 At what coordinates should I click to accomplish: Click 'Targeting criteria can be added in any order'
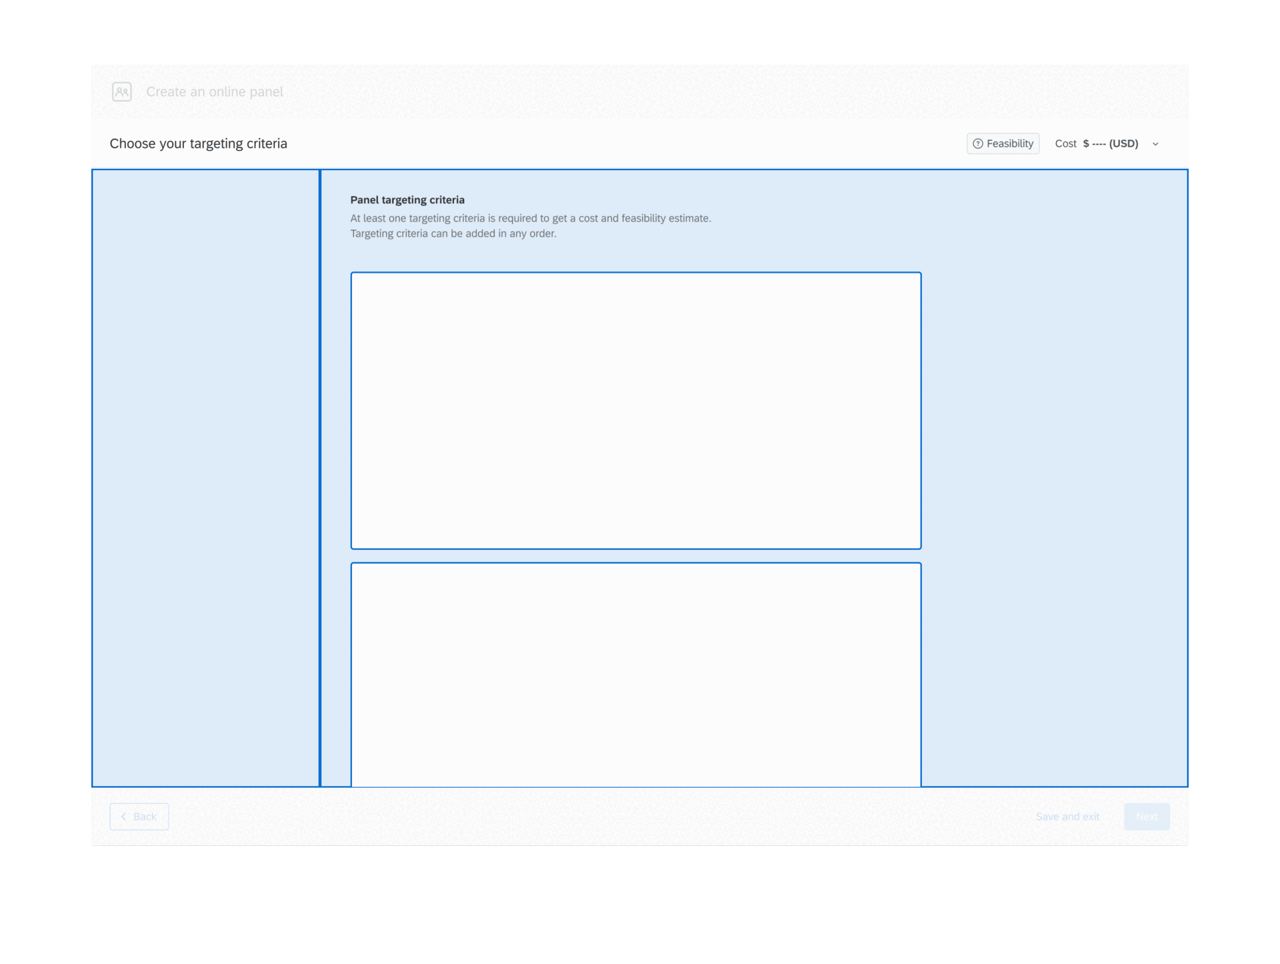coord(453,233)
